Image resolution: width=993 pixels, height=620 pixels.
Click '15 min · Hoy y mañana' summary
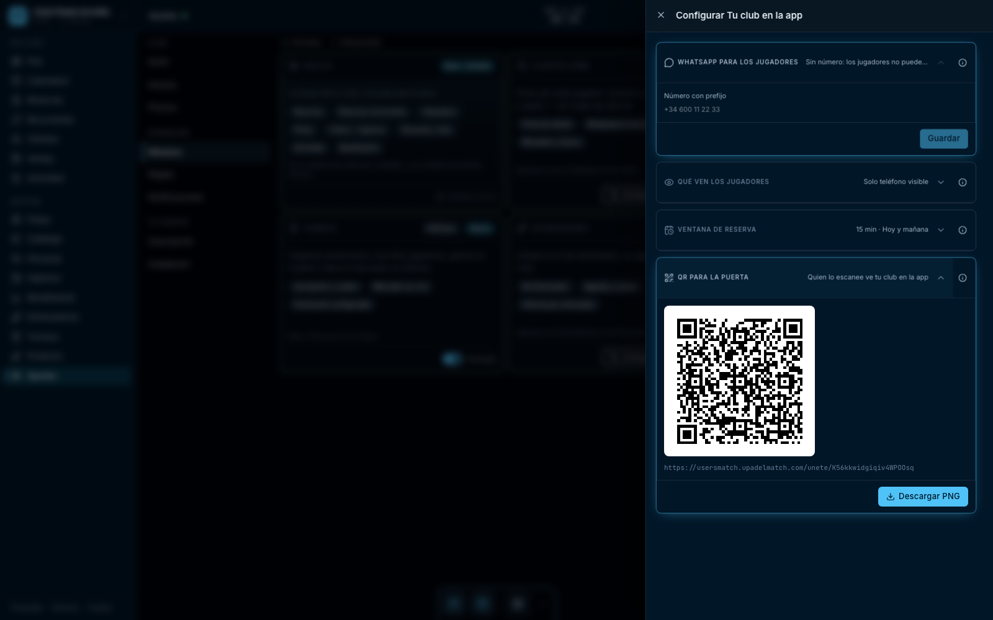(892, 229)
